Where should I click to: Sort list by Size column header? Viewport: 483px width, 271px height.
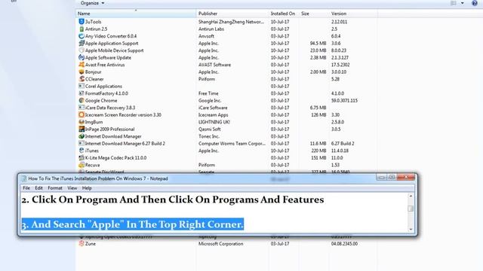314,14
